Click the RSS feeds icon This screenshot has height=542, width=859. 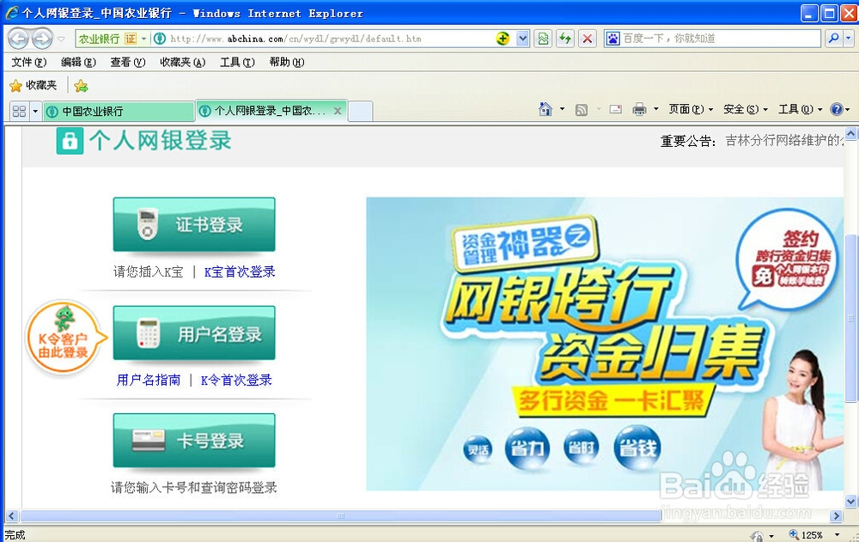click(x=582, y=110)
